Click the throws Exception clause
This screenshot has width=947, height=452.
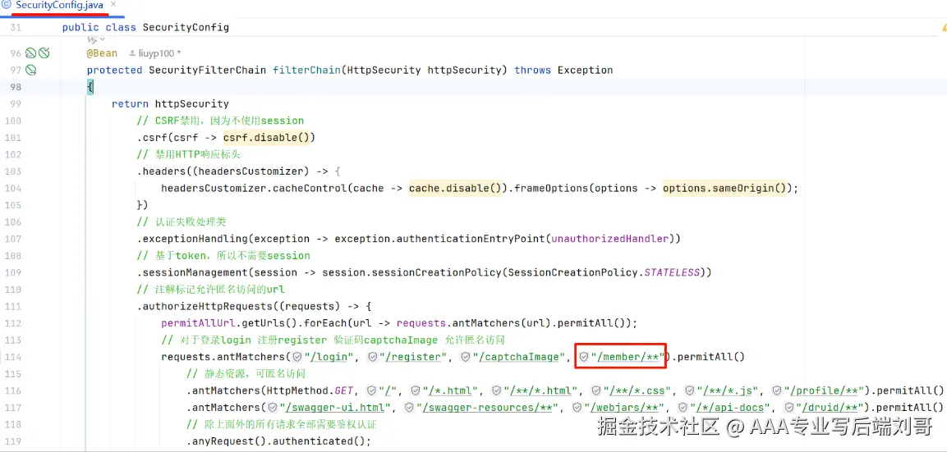coord(563,70)
